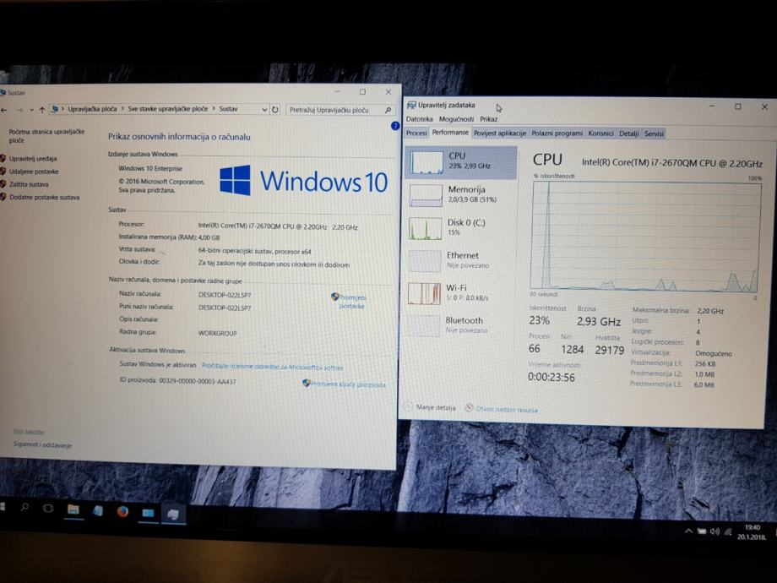Open the Datoteka menu
Image resolution: width=777 pixels, height=583 pixels.
tap(419, 119)
